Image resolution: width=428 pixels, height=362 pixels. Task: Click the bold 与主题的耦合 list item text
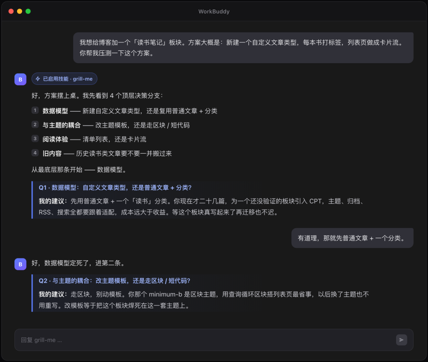tap(62, 125)
